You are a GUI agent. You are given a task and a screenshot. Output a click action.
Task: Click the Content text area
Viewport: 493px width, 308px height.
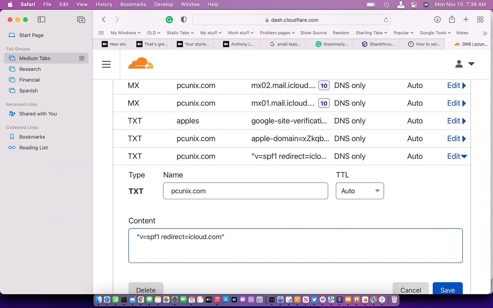pyautogui.click(x=295, y=246)
